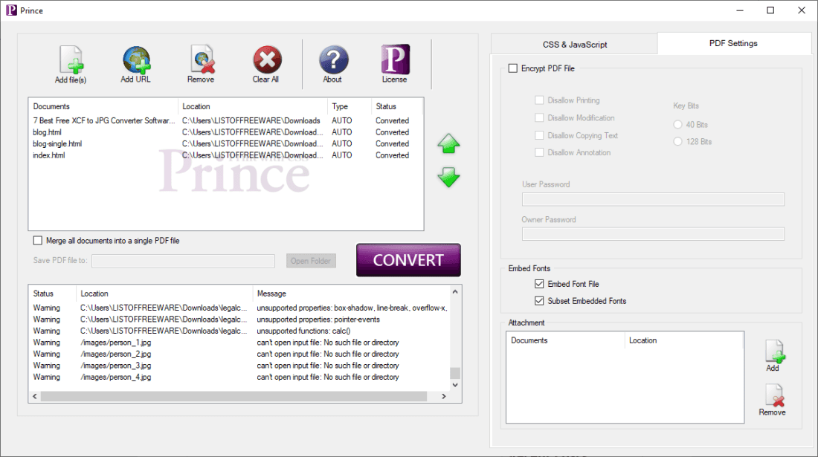Select the person_3.jpg warning row
818x457 pixels.
point(239,366)
